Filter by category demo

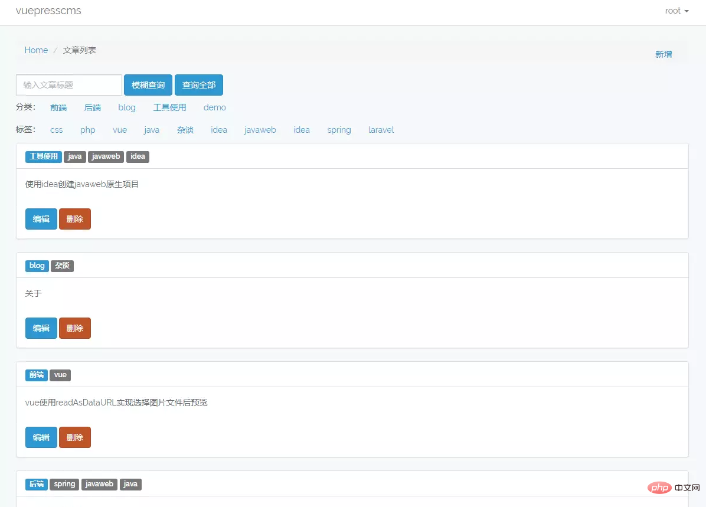pos(215,107)
